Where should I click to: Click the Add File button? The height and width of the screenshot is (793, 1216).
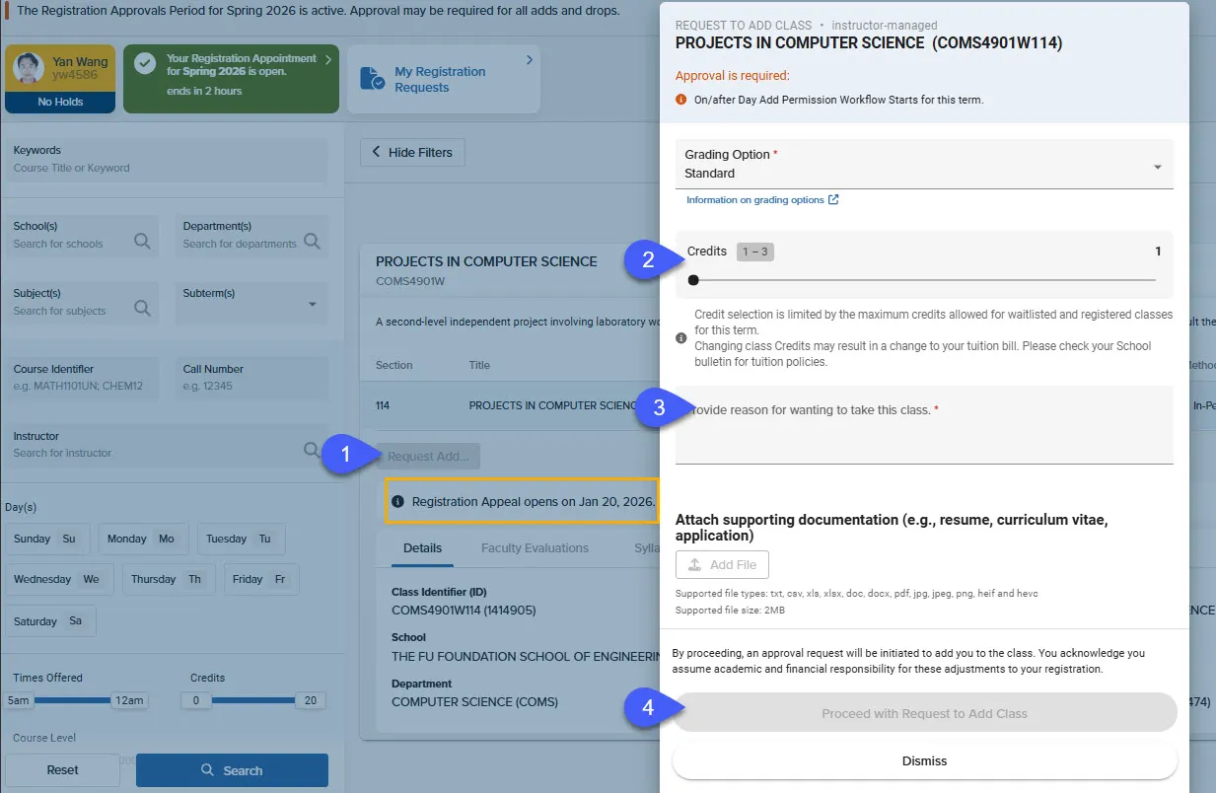click(x=722, y=565)
